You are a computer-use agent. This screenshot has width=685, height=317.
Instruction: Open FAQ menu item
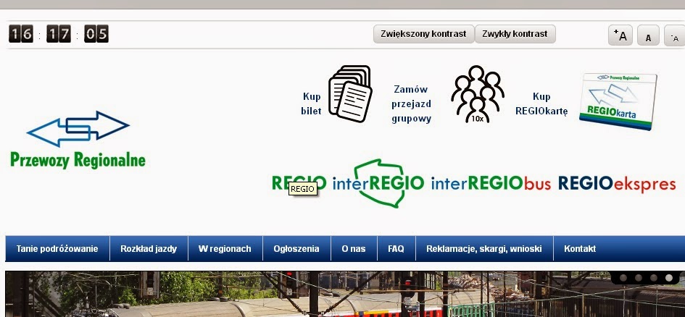tap(397, 249)
